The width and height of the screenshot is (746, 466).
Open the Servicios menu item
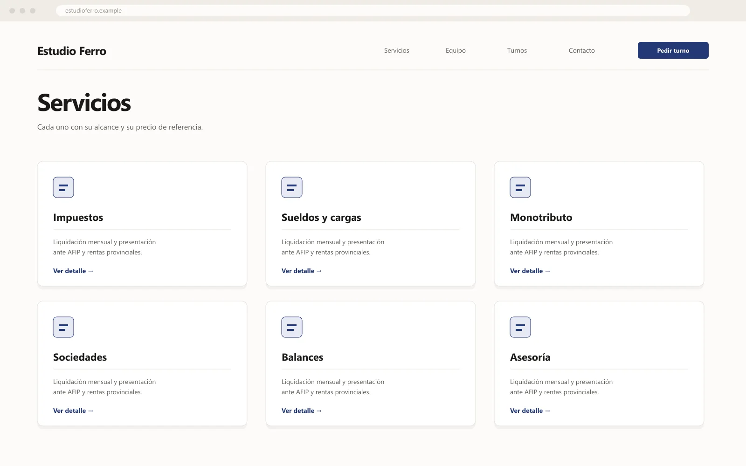[x=396, y=50]
